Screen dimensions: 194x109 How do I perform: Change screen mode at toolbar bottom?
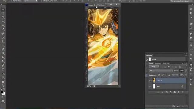3,101
